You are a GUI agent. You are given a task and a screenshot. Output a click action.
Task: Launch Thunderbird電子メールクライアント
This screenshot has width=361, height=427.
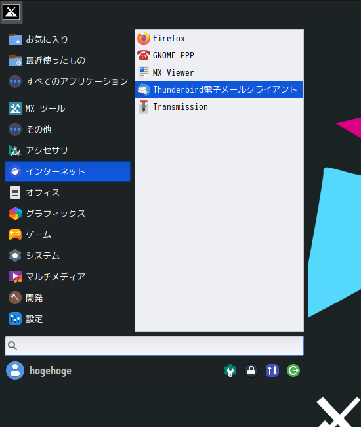click(x=219, y=89)
